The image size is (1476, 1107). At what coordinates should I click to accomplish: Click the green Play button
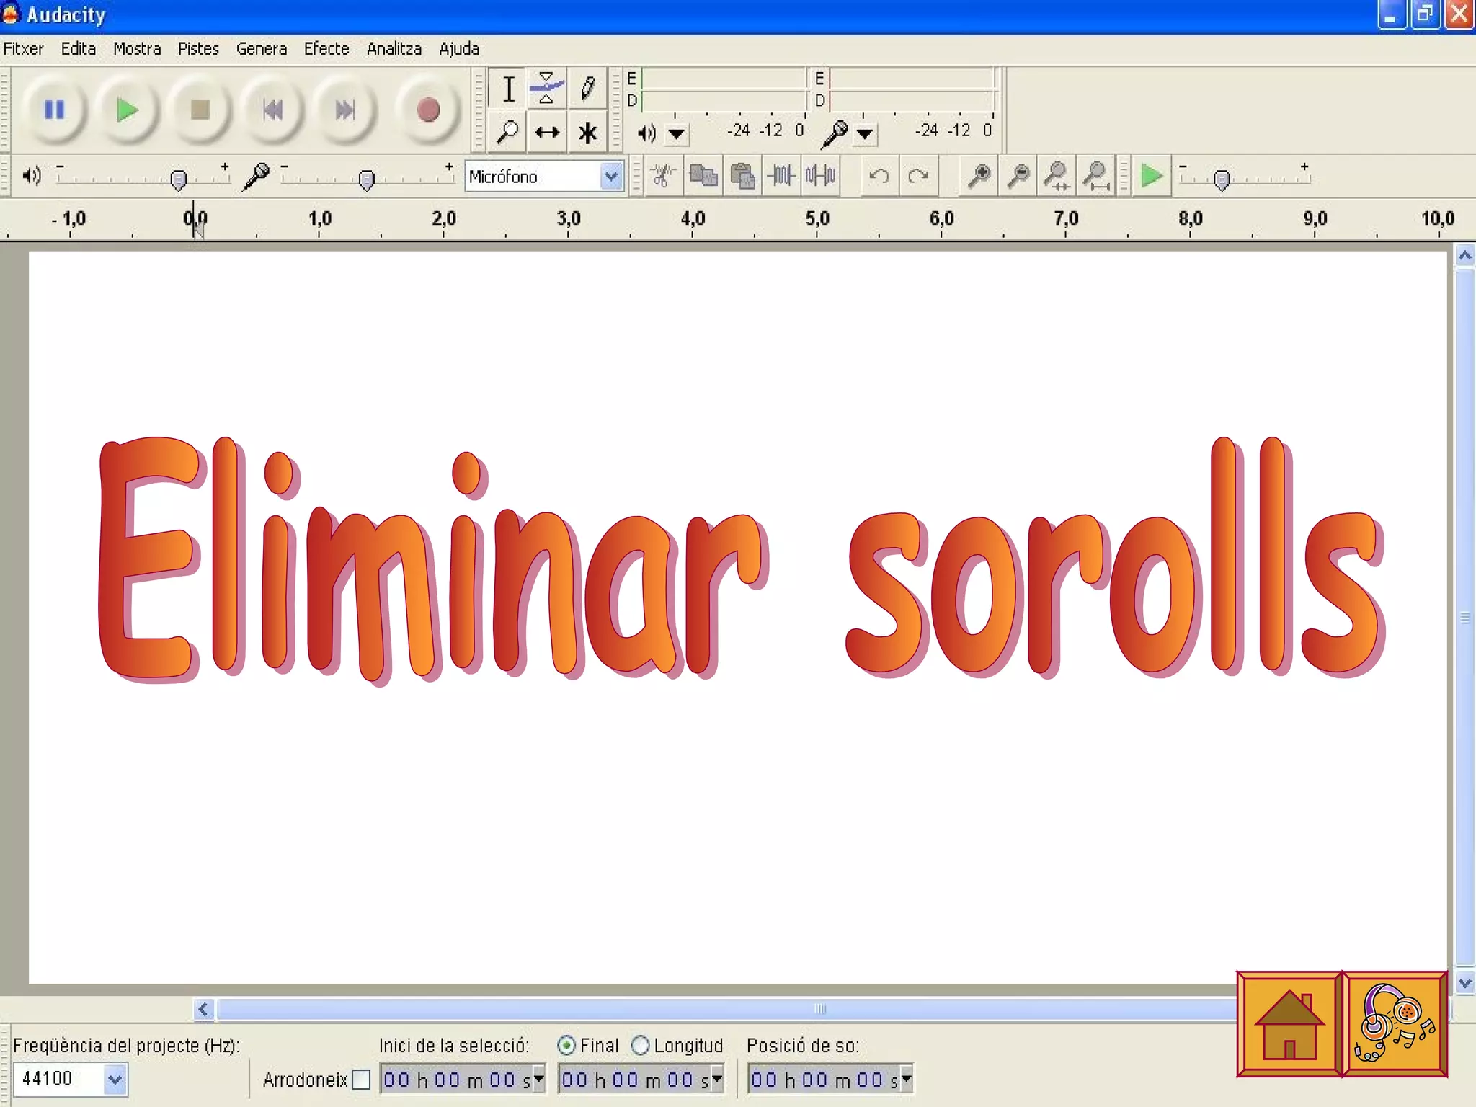127,110
